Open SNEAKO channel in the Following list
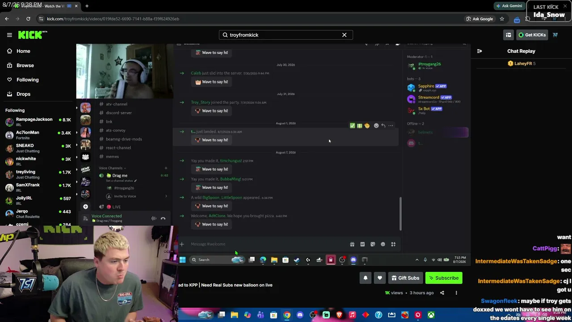This screenshot has height=322, width=572. point(38,148)
